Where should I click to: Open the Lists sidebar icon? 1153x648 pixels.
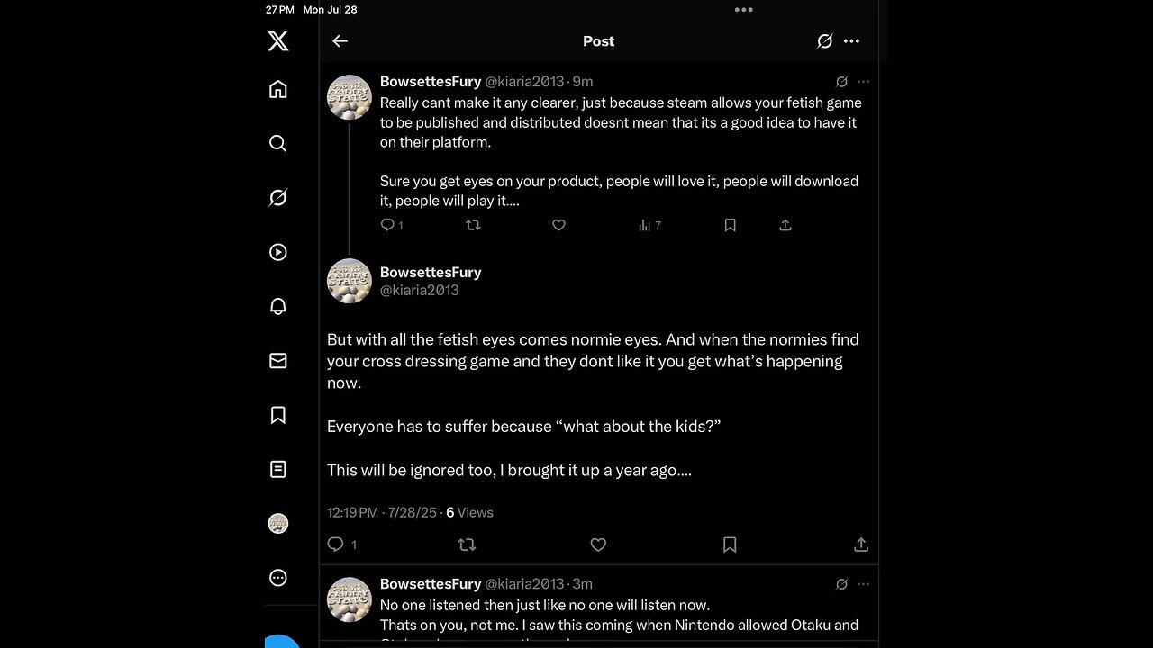pyautogui.click(x=278, y=469)
